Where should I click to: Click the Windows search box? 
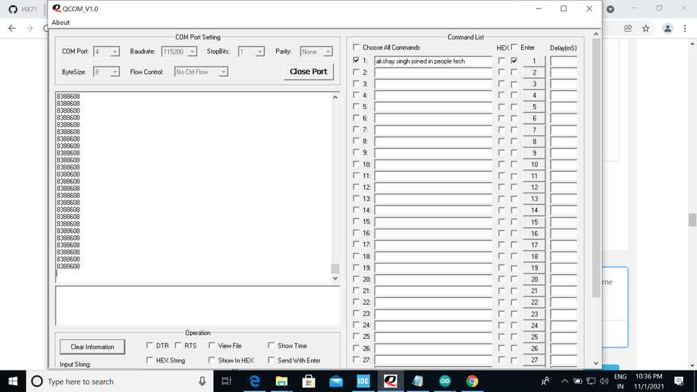tap(119, 382)
